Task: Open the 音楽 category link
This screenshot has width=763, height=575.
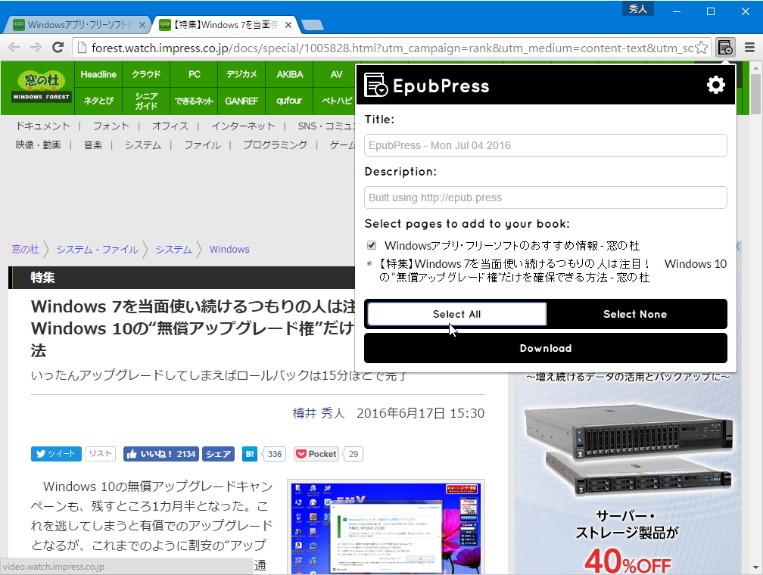Action: 93,145
